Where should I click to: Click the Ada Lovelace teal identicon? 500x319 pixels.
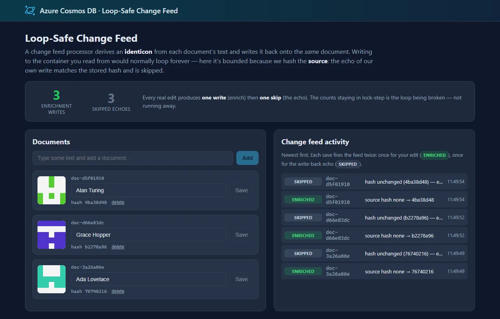[52, 279]
